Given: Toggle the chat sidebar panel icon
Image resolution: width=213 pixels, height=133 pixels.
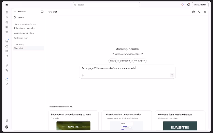Looking at the screenshot, I should click(42, 12).
